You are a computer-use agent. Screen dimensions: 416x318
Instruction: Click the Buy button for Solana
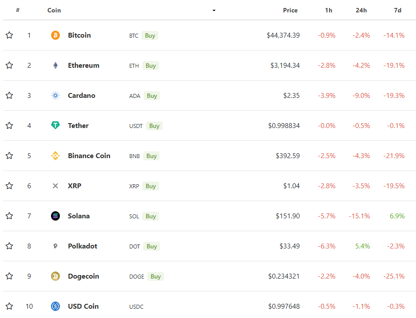click(x=151, y=216)
